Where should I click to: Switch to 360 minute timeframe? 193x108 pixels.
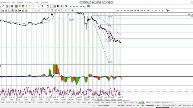tap(148, 10)
